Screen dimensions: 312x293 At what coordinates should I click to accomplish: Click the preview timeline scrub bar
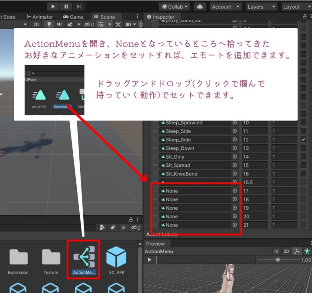(206, 260)
